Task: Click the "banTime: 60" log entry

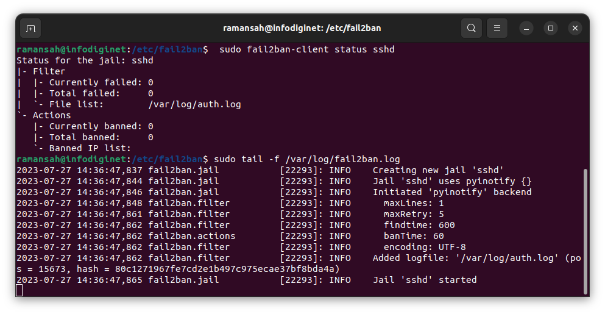Action: pyautogui.click(x=414, y=235)
